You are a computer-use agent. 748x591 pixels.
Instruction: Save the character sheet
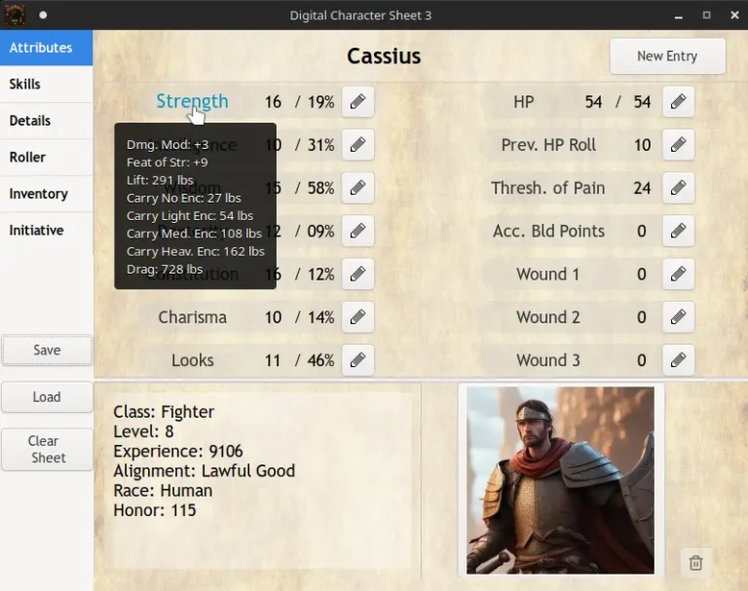[47, 351]
